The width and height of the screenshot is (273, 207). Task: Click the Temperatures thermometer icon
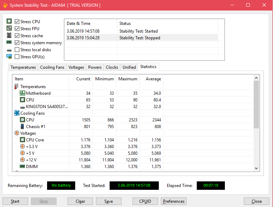click(17, 86)
